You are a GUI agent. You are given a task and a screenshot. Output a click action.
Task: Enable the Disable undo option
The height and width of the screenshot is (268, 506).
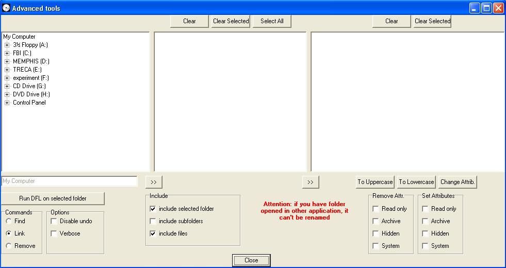point(54,221)
